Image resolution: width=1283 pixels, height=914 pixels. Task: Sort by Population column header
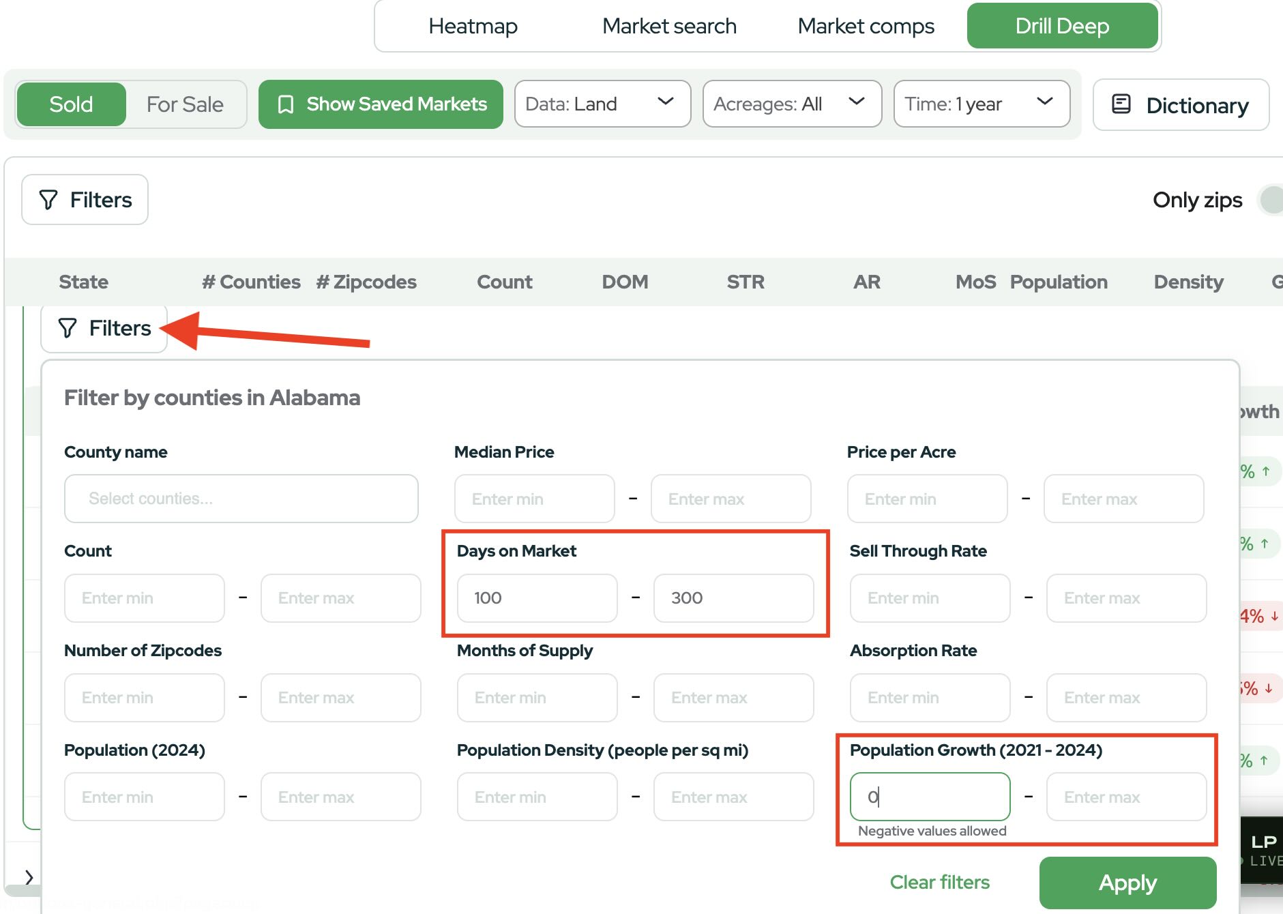(x=1059, y=282)
